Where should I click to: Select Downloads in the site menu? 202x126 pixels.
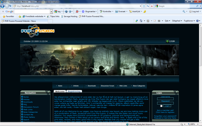[x=92, y=86]
